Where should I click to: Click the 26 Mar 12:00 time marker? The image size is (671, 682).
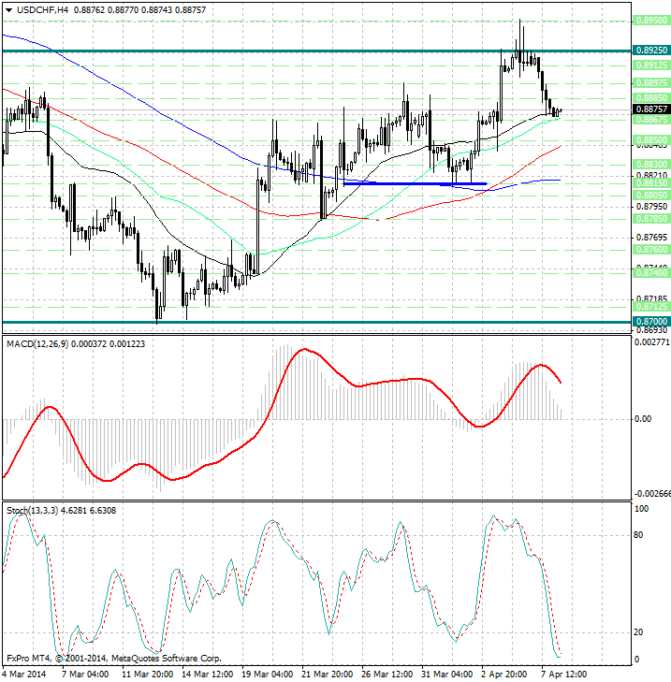tap(385, 674)
